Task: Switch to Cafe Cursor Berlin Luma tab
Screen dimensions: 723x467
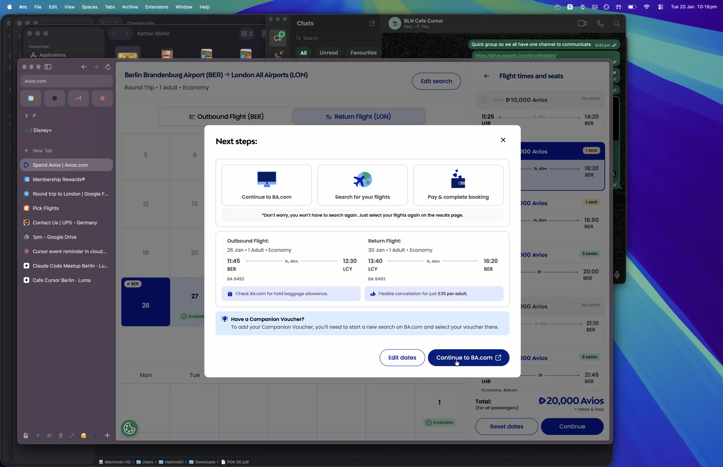Action: click(66, 280)
